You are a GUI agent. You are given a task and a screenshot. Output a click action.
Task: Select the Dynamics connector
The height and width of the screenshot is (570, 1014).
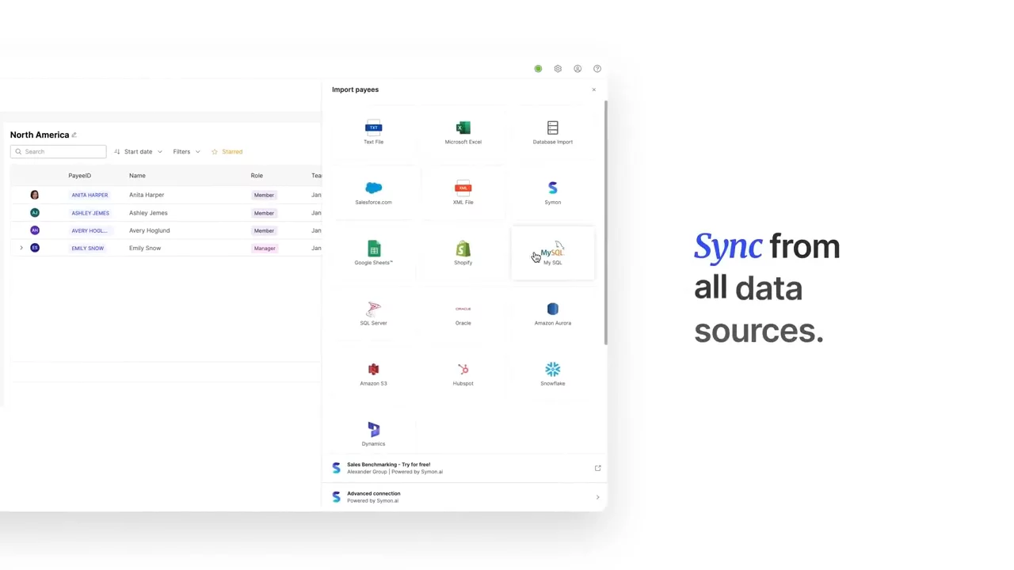coord(373,434)
